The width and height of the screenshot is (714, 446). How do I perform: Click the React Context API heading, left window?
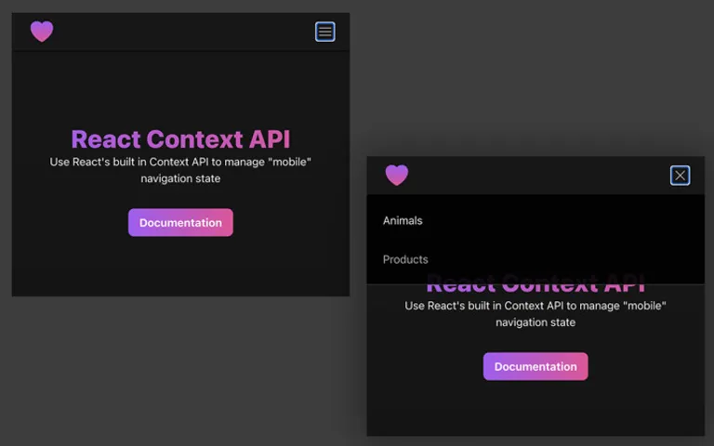point(180,138)
